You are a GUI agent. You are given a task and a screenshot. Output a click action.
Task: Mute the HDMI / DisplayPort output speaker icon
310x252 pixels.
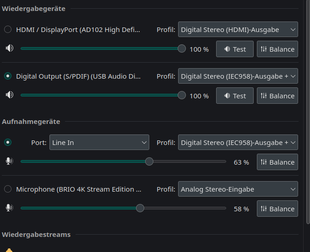click(9, 48)
